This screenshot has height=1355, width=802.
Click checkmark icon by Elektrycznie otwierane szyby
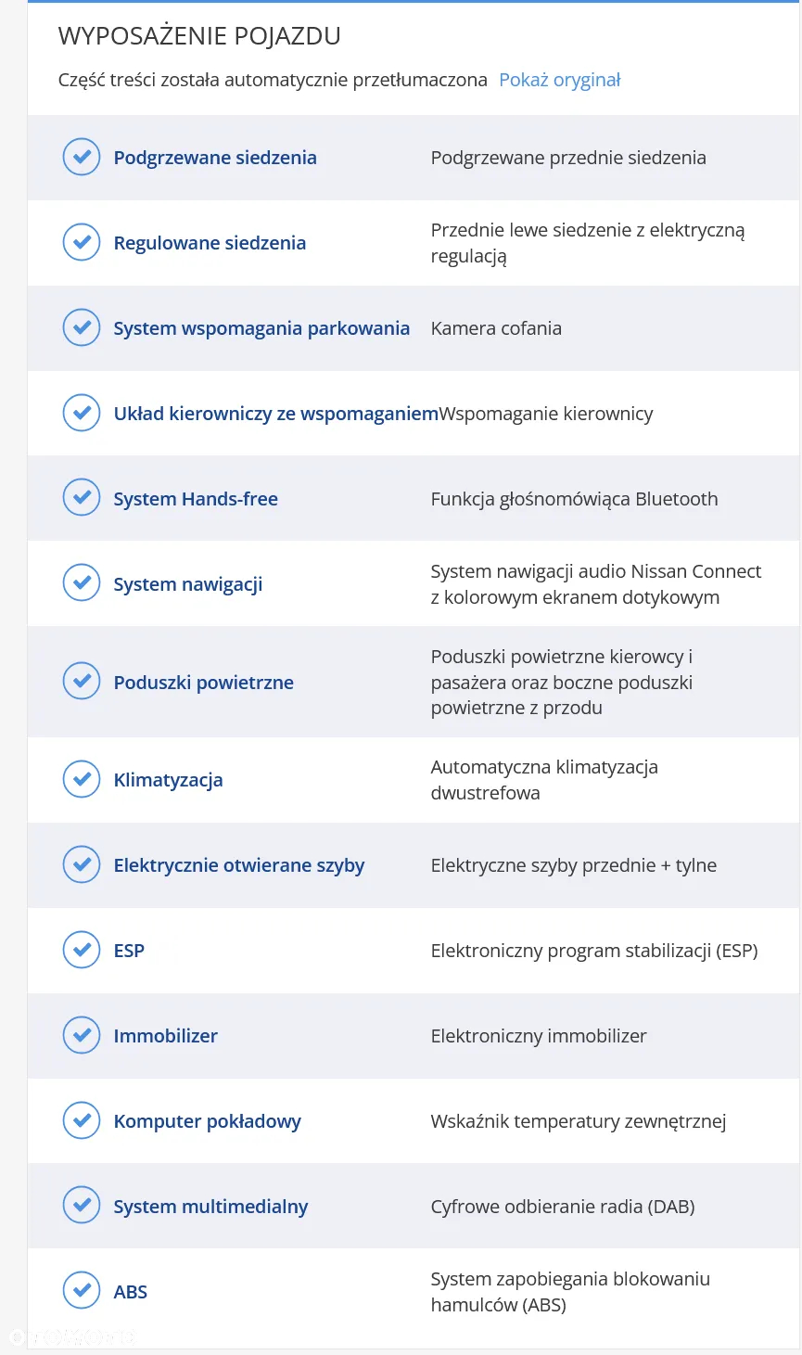[82, 864]
